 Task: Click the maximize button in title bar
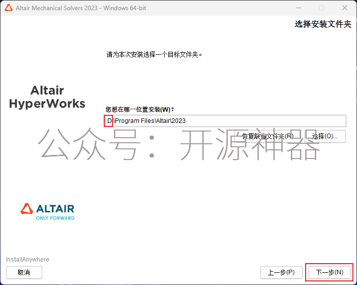pyautogui.click(x=321, y=8)
